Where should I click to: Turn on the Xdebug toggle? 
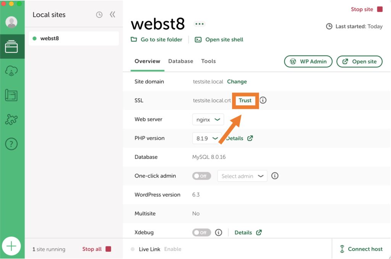click(201, 232)
